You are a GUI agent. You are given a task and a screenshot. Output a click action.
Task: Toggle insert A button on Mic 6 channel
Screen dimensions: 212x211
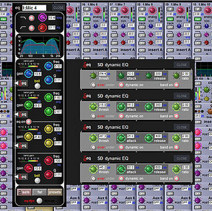tap(87, 50)
